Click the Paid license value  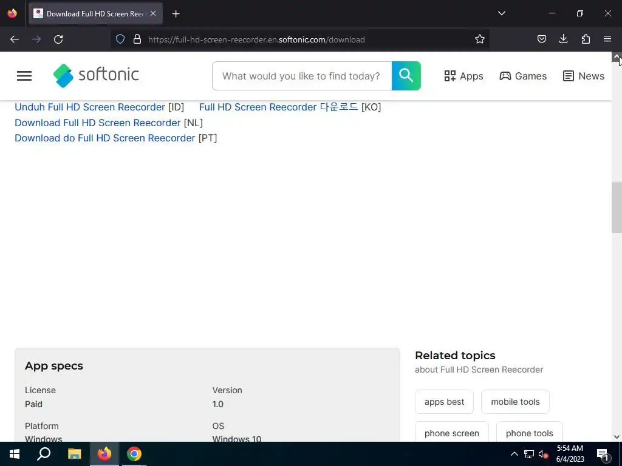pyautogui.click(x=34, y=404)
